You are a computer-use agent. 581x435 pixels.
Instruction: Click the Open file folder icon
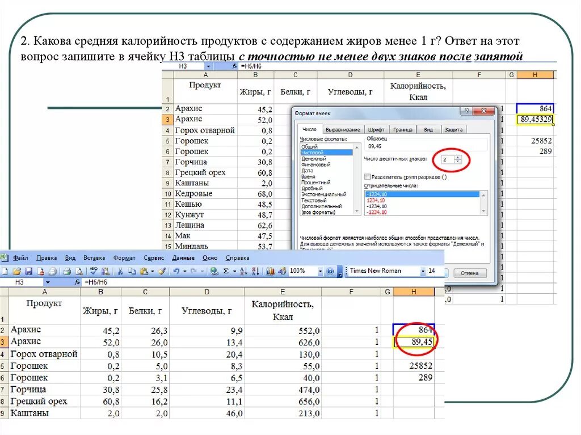tap(16, 271)
